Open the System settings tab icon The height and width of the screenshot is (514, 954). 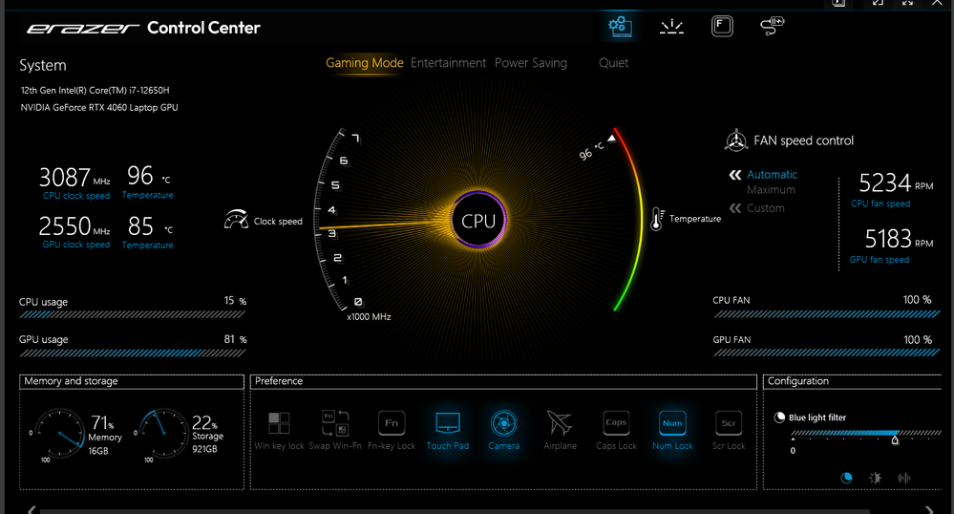[620, 26]
